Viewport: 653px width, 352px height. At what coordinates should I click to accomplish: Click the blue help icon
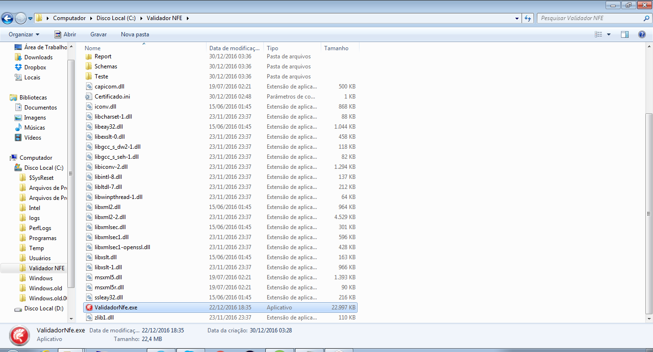click(642, 34)
